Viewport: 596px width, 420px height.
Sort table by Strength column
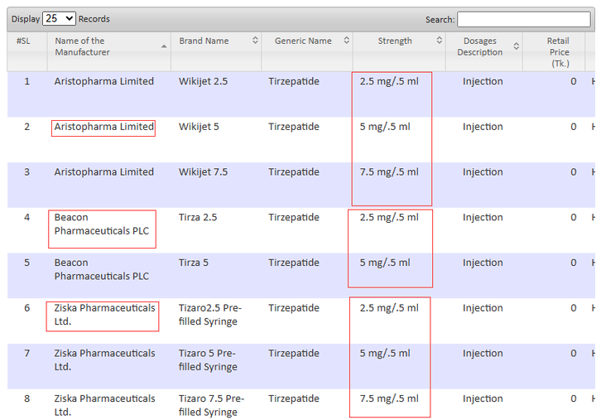pyautogui.click(x=399, y=51)
